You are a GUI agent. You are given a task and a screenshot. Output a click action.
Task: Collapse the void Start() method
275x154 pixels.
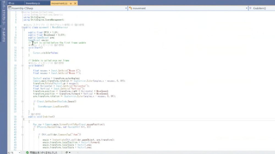[23, 48]
